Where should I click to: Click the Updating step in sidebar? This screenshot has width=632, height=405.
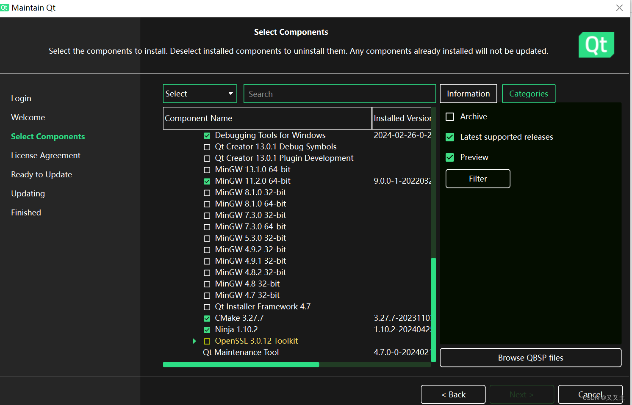tap(28, 193)
